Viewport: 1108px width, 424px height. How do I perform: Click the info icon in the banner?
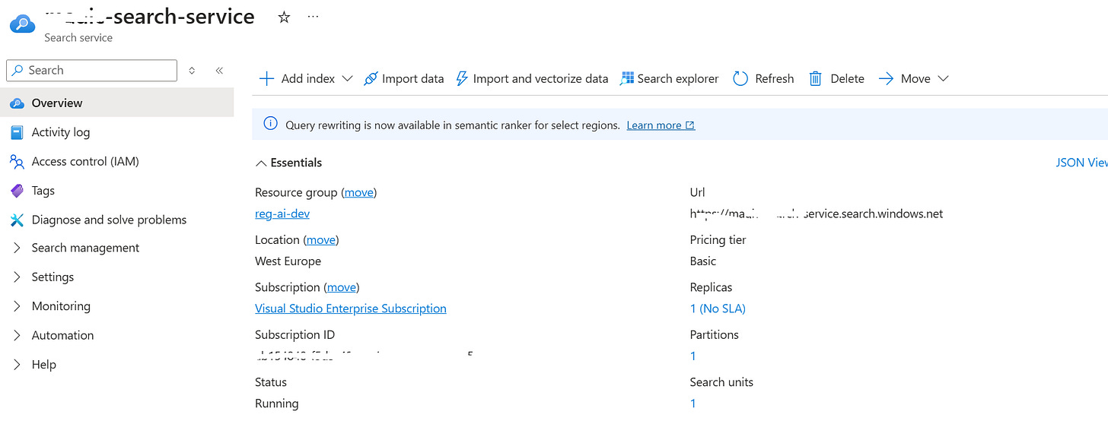(x=270, y=124)
